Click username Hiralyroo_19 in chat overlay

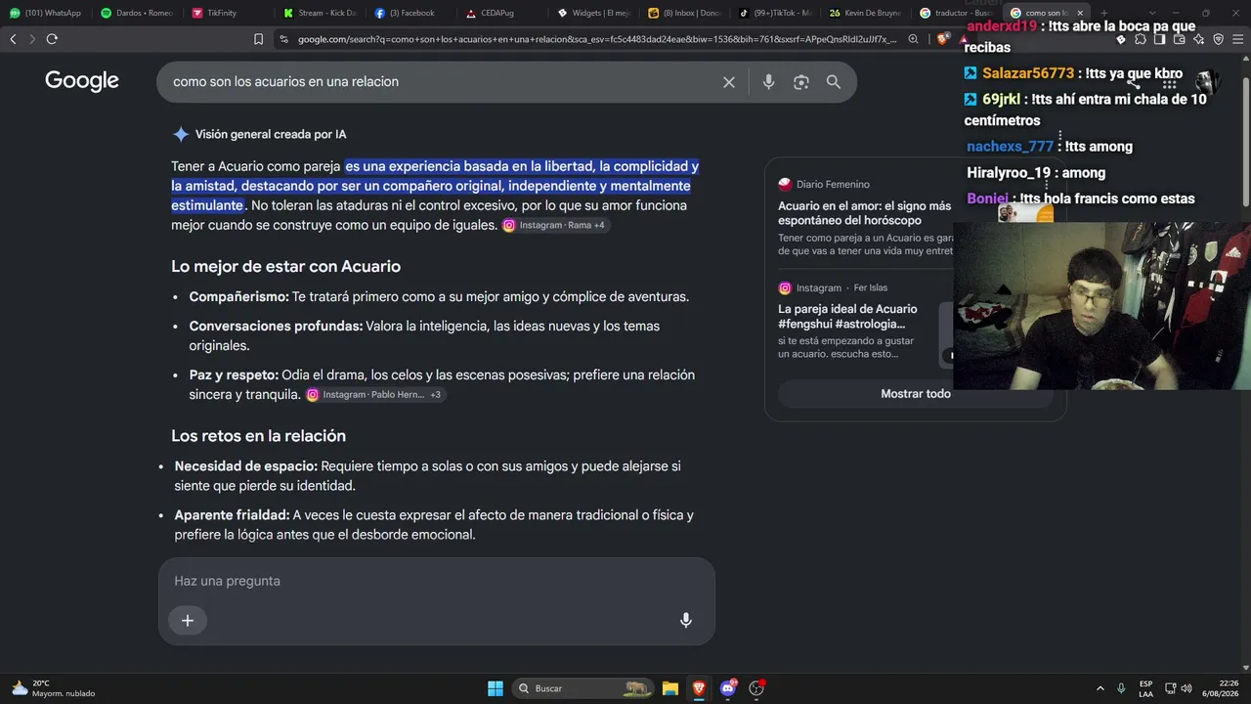point(1009,173)
